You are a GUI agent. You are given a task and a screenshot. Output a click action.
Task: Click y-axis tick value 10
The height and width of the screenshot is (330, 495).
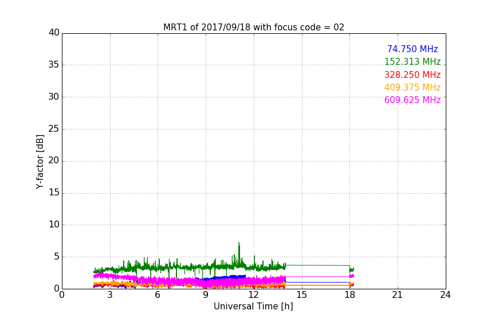54,225
